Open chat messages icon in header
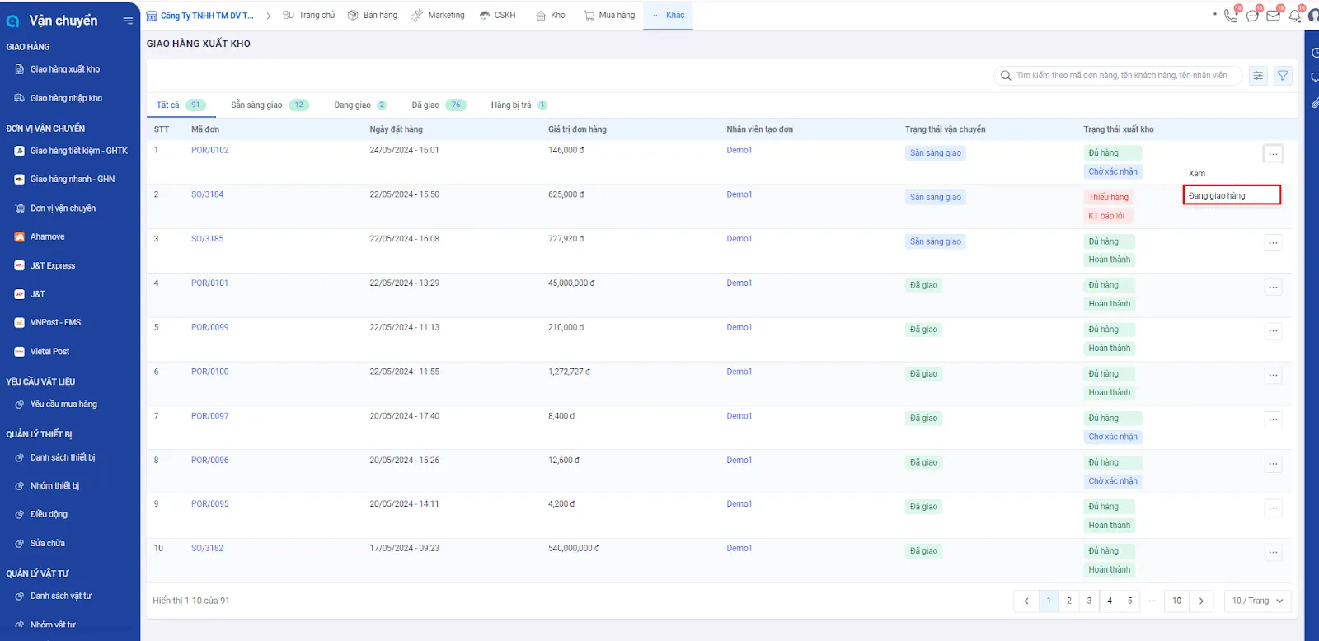The height and width of the screenshot is (641, 1319). coord(1252,15)
